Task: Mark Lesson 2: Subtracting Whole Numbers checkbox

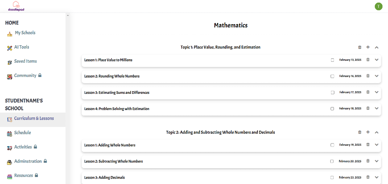Action: pos(332,161)
